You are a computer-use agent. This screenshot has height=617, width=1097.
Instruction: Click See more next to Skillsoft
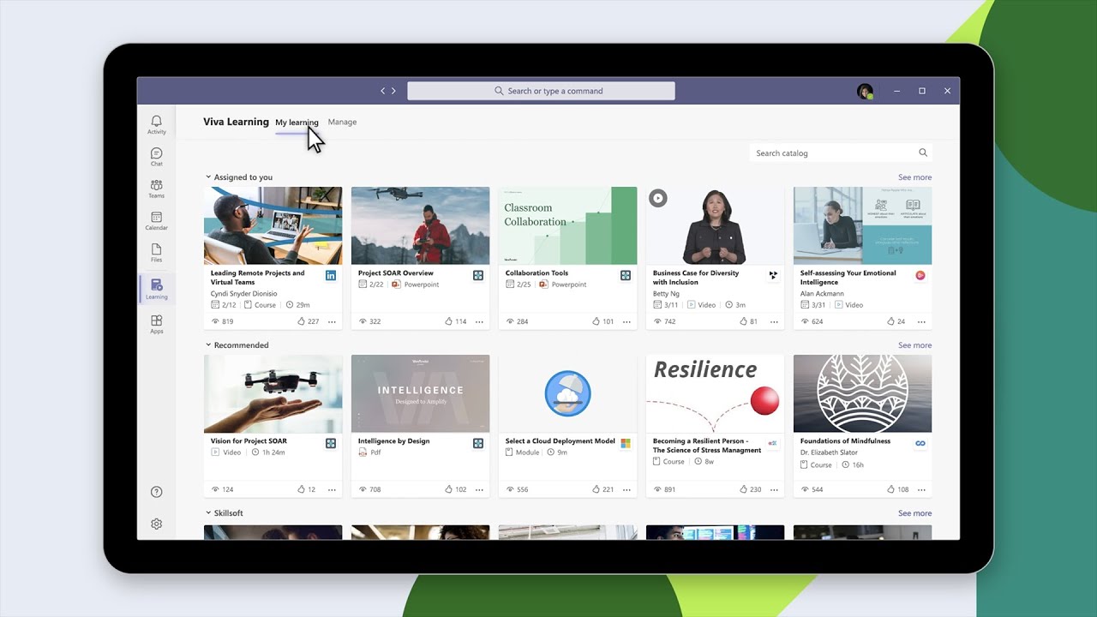[x=914, y=512]
